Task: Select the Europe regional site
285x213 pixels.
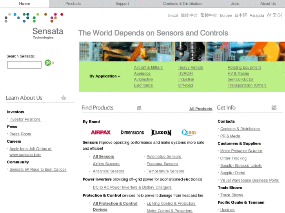Action: click(226, 16)
